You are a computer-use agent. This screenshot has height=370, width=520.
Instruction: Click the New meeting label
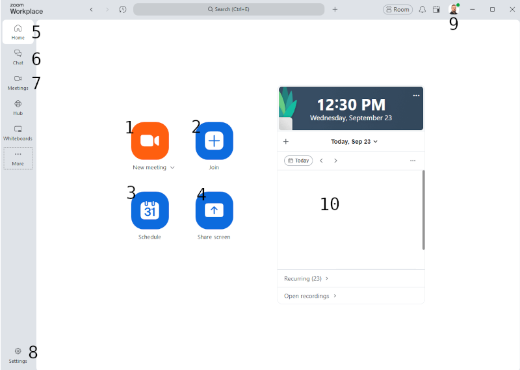coord(149,168)
